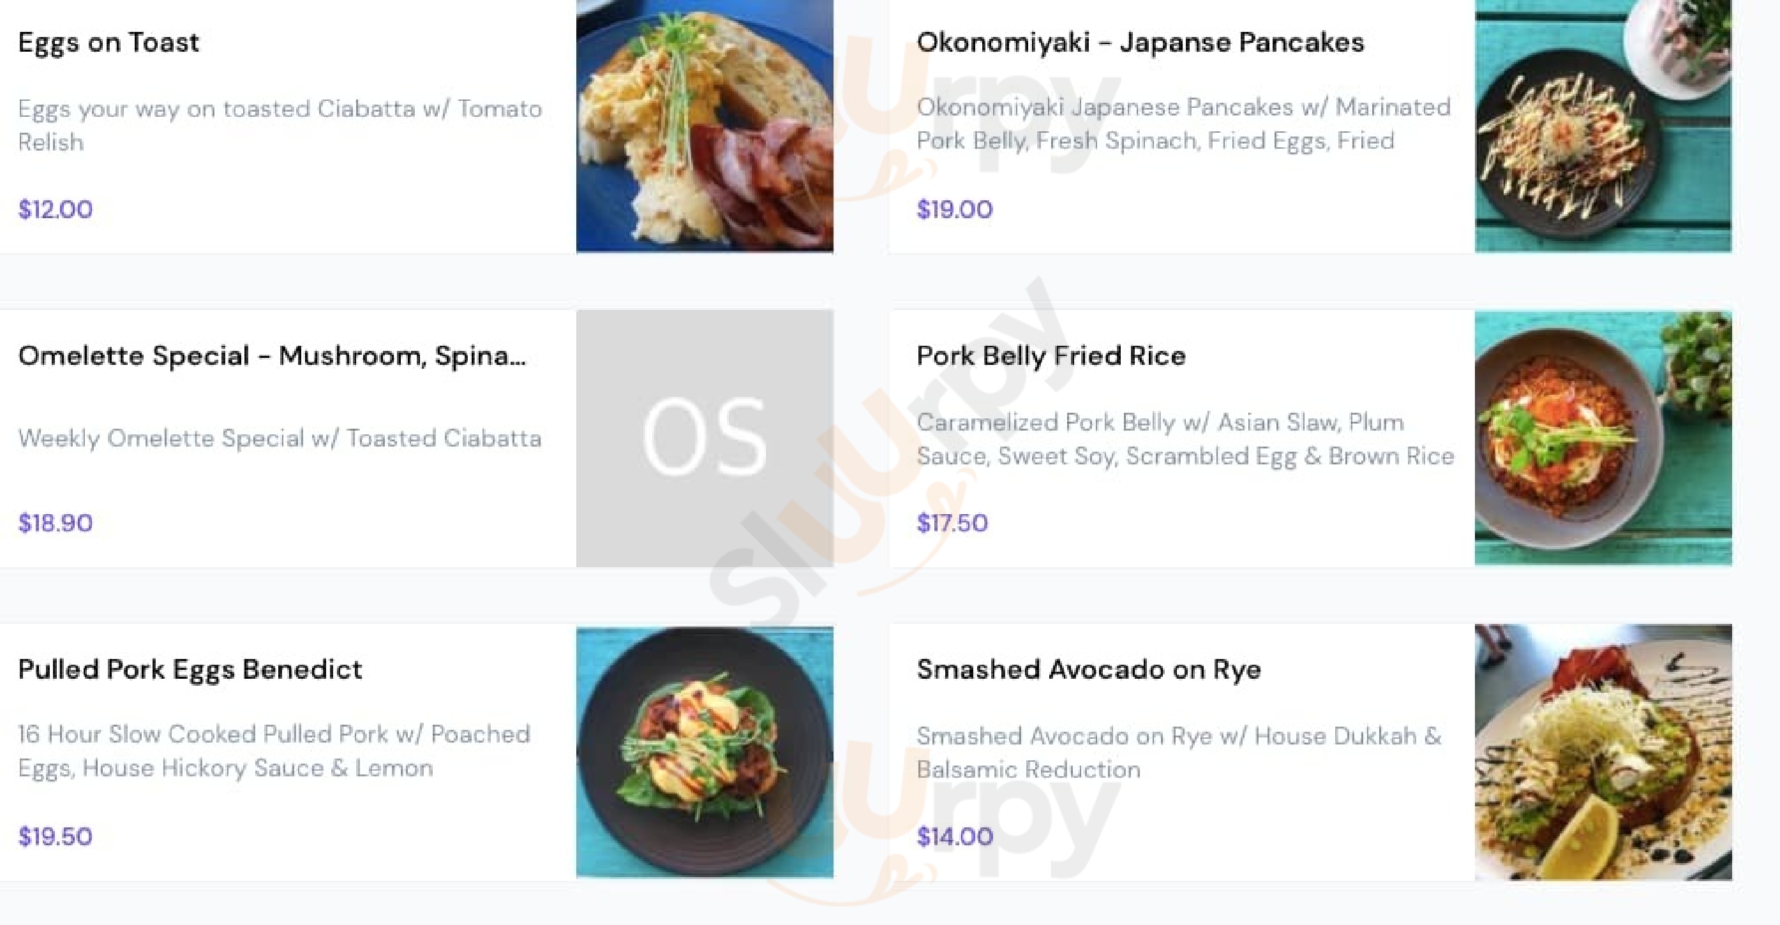
Task: Click the $17.50 Pork Belly Fried Rice price
Action: 952,523
